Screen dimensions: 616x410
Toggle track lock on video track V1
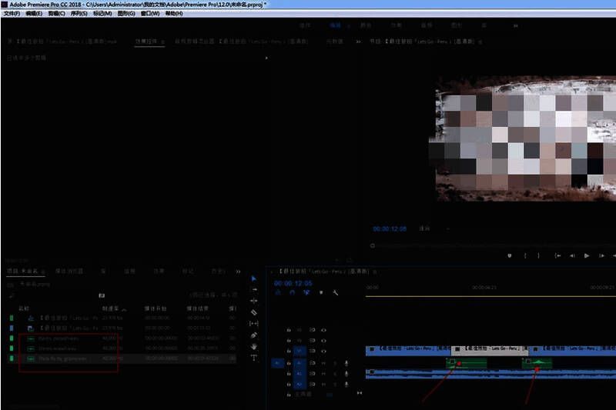point(289,351)
